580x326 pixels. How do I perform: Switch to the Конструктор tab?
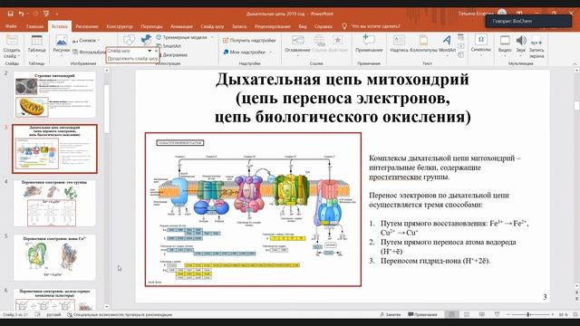tap(120, 26)
